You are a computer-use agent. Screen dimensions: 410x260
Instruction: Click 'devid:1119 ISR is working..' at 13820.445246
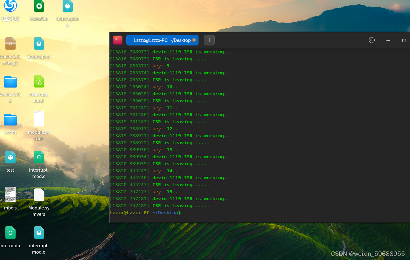[191, 178]
